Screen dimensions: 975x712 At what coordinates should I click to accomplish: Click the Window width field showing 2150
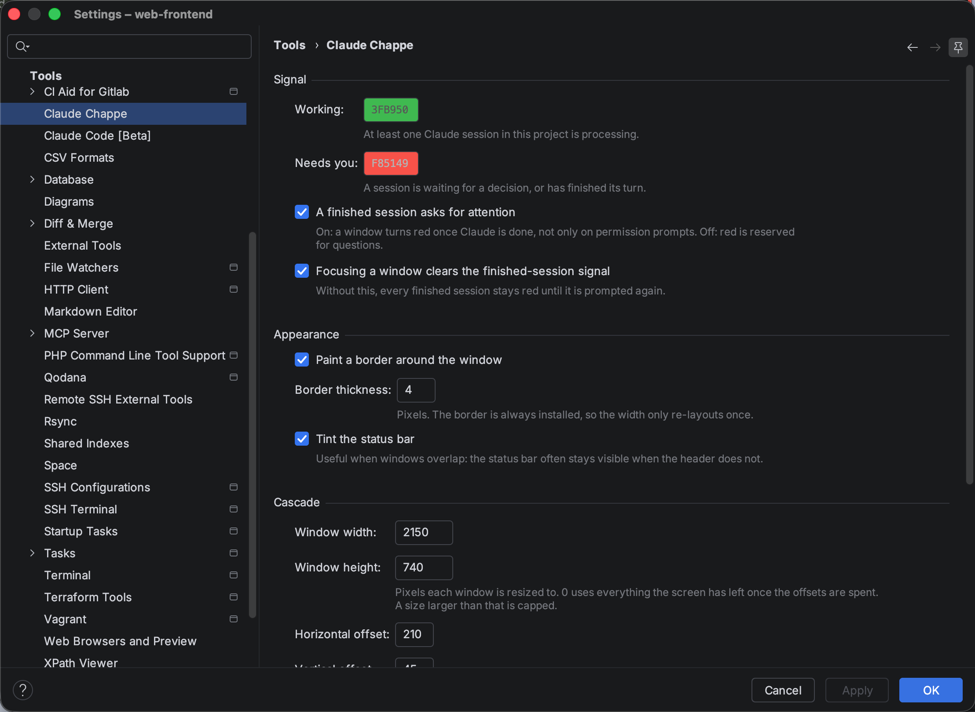point(424,532)
